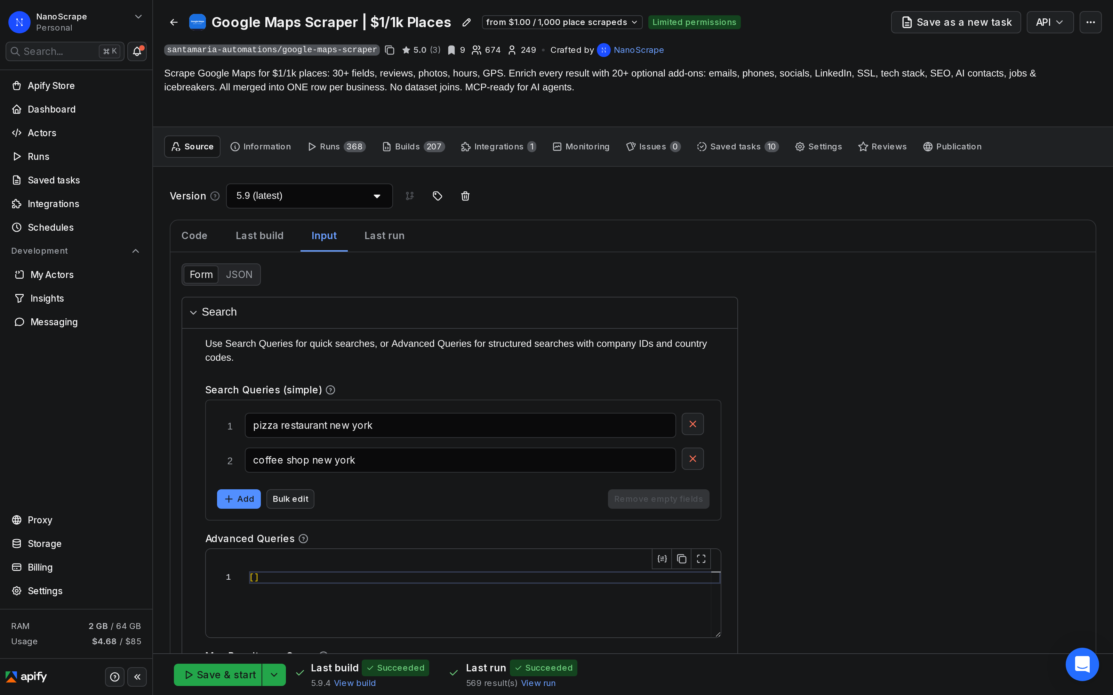Image resolution: width=1113 pixels, height=695 pixels.
Task: Copy the actor path santamaria-automations/google-maps-scraper
Action: (390, 50)
